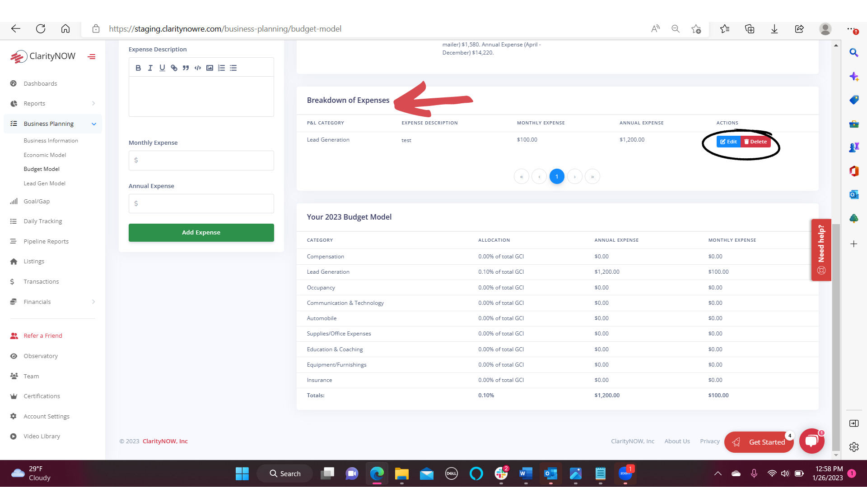867x487 pixels.
Task: Open Business Information submenu item
Action: coord(51,141)
